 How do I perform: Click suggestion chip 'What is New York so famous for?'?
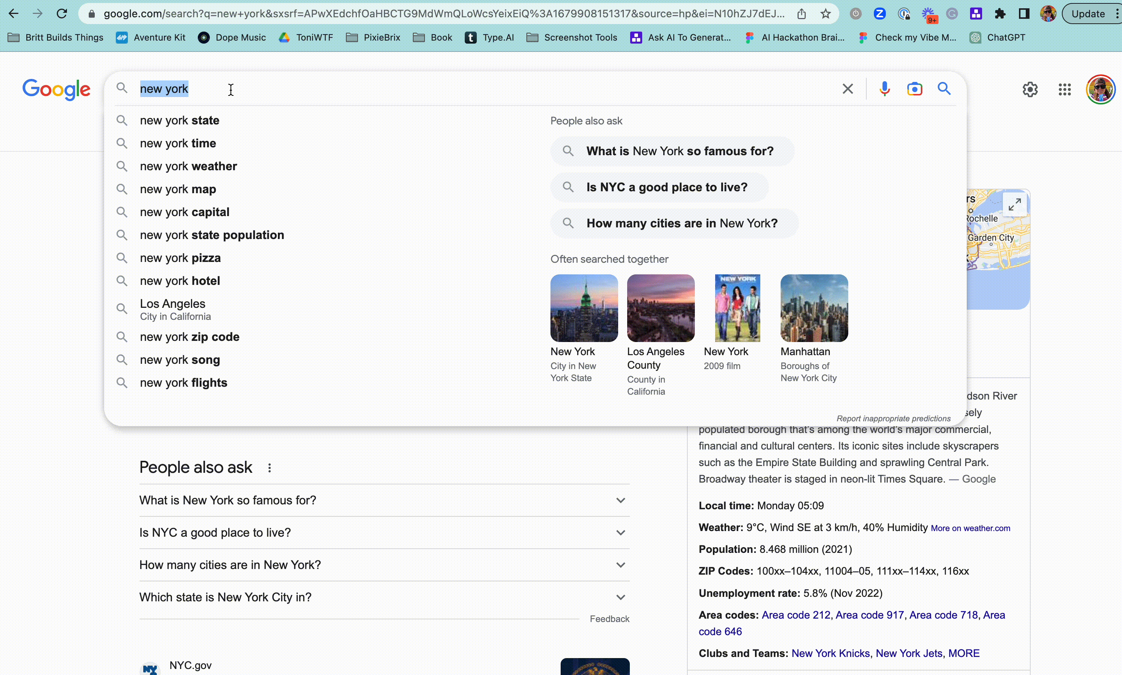672,151
